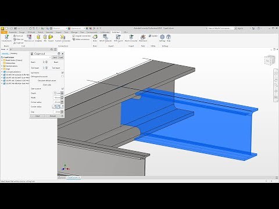Image resolution: width=279 pixels, height=209 pixels.
Task: Click Load in Cope cut dialog
Action: click(61, 57)
